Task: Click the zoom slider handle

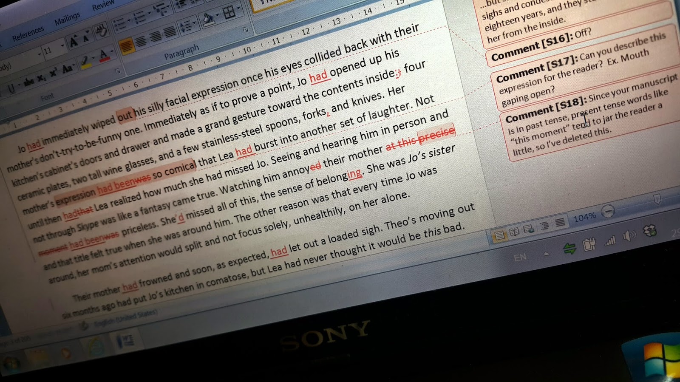Action: pos(657,199)
